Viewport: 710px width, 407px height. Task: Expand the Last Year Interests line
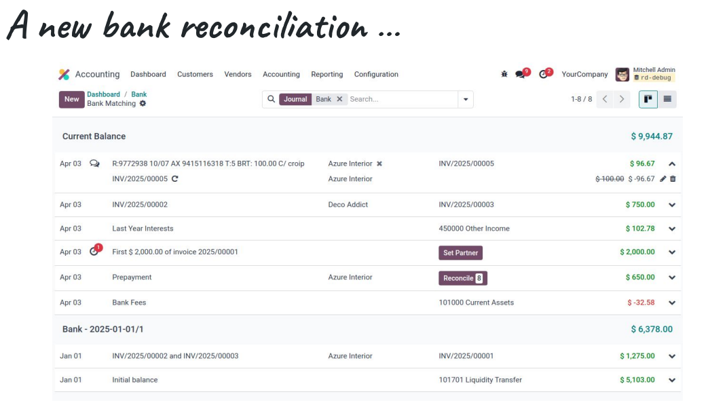click(672, 229)
